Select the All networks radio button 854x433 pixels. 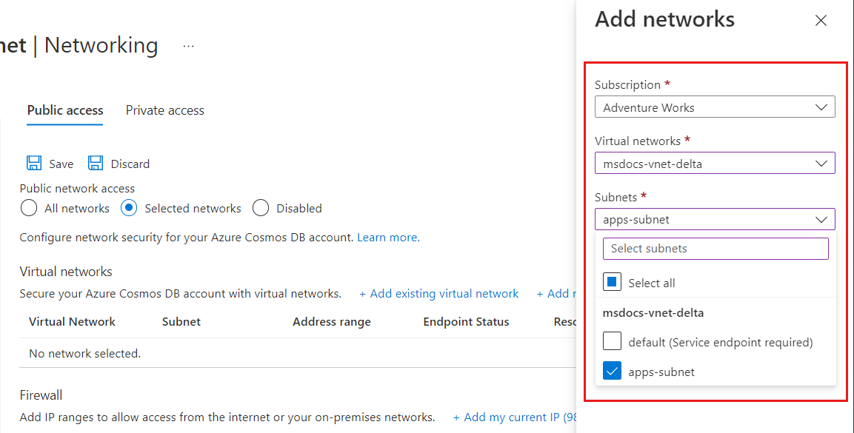pos(28,208)
